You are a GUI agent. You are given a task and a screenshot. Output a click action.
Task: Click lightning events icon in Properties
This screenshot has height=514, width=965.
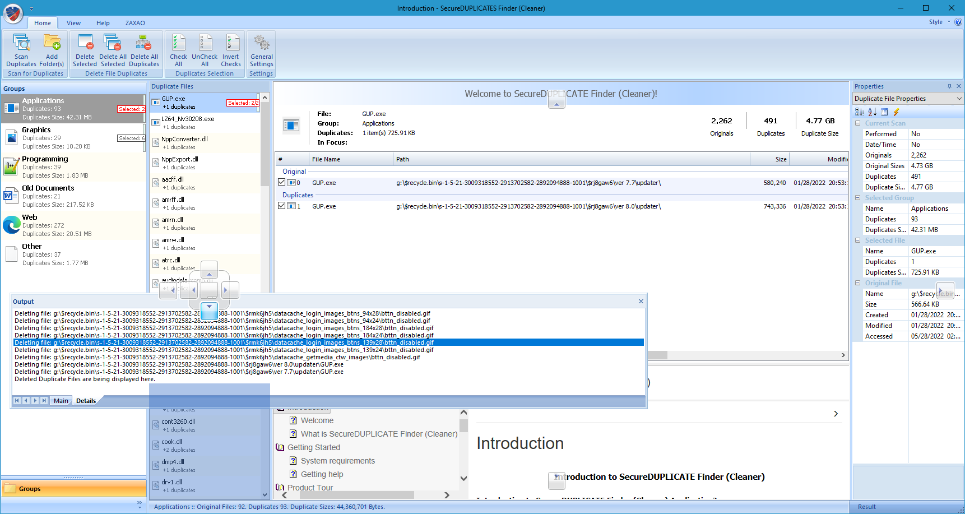pos(897,112)
